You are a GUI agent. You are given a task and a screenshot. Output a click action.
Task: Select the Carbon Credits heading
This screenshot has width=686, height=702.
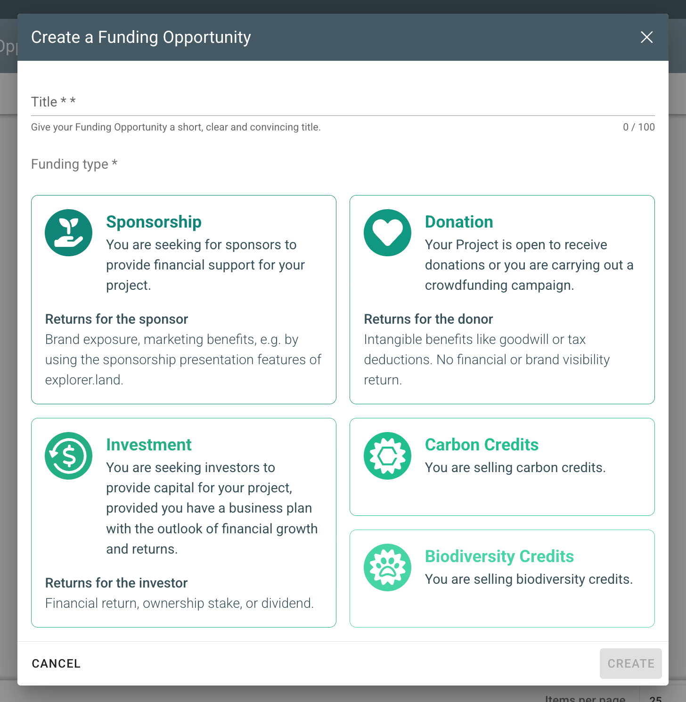[x=482, y=445]
